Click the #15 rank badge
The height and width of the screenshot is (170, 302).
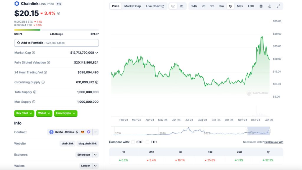click(x=59, y=4)
